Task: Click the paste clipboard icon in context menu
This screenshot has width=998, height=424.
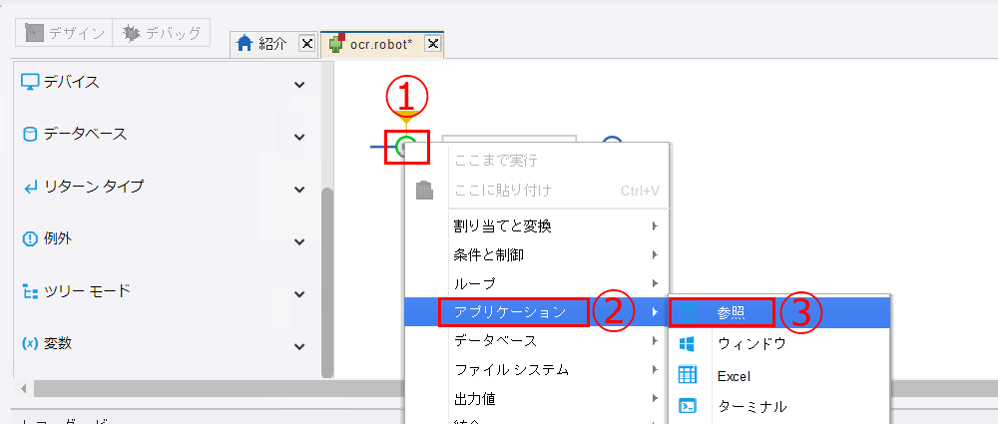Action: (x=424, y=190)
